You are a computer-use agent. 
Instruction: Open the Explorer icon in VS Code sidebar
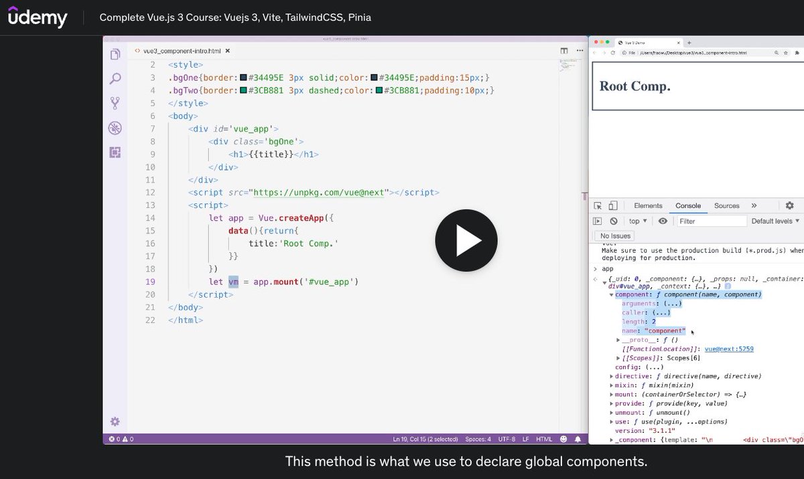[x=115, y=54]
